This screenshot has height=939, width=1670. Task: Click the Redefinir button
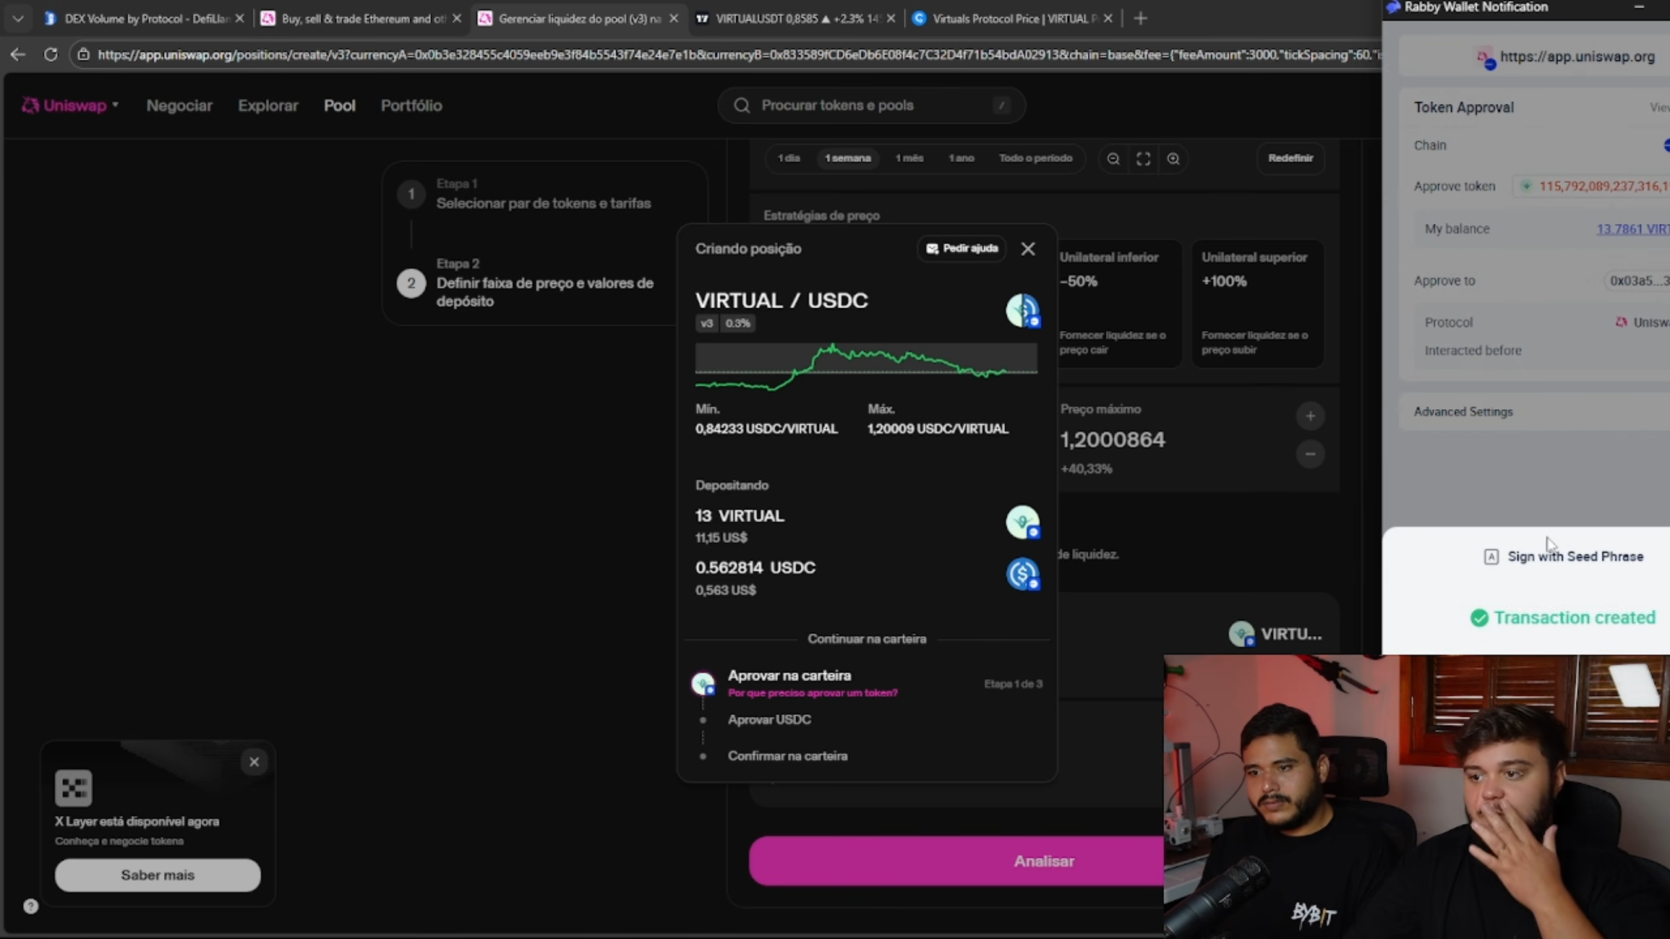1290,158
